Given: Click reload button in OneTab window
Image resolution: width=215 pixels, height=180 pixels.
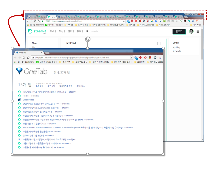Looking at the screenshot, I should 24,58.
